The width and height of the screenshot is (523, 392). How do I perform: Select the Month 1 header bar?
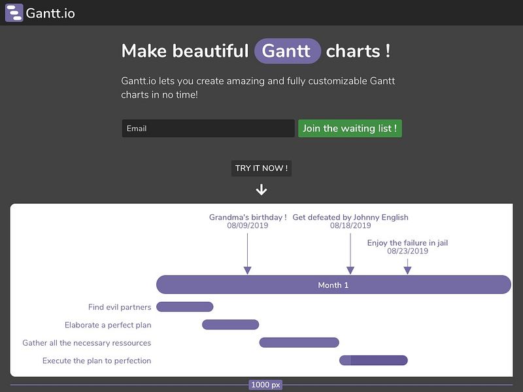[333, 285]
